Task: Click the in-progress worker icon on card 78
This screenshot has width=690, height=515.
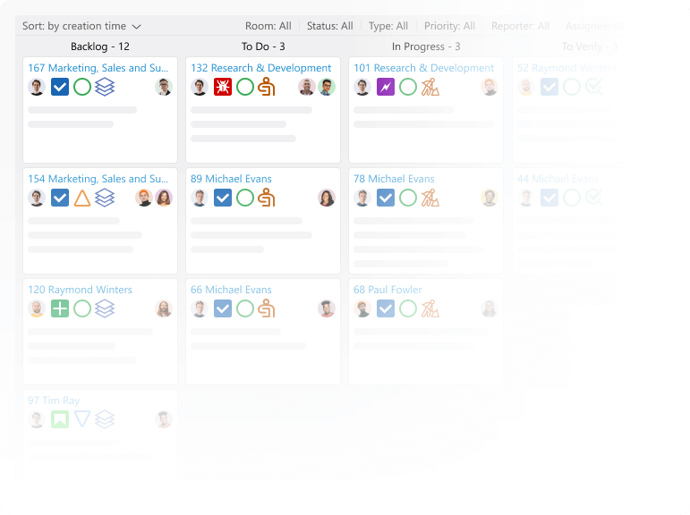Action: tap(430, 198)
